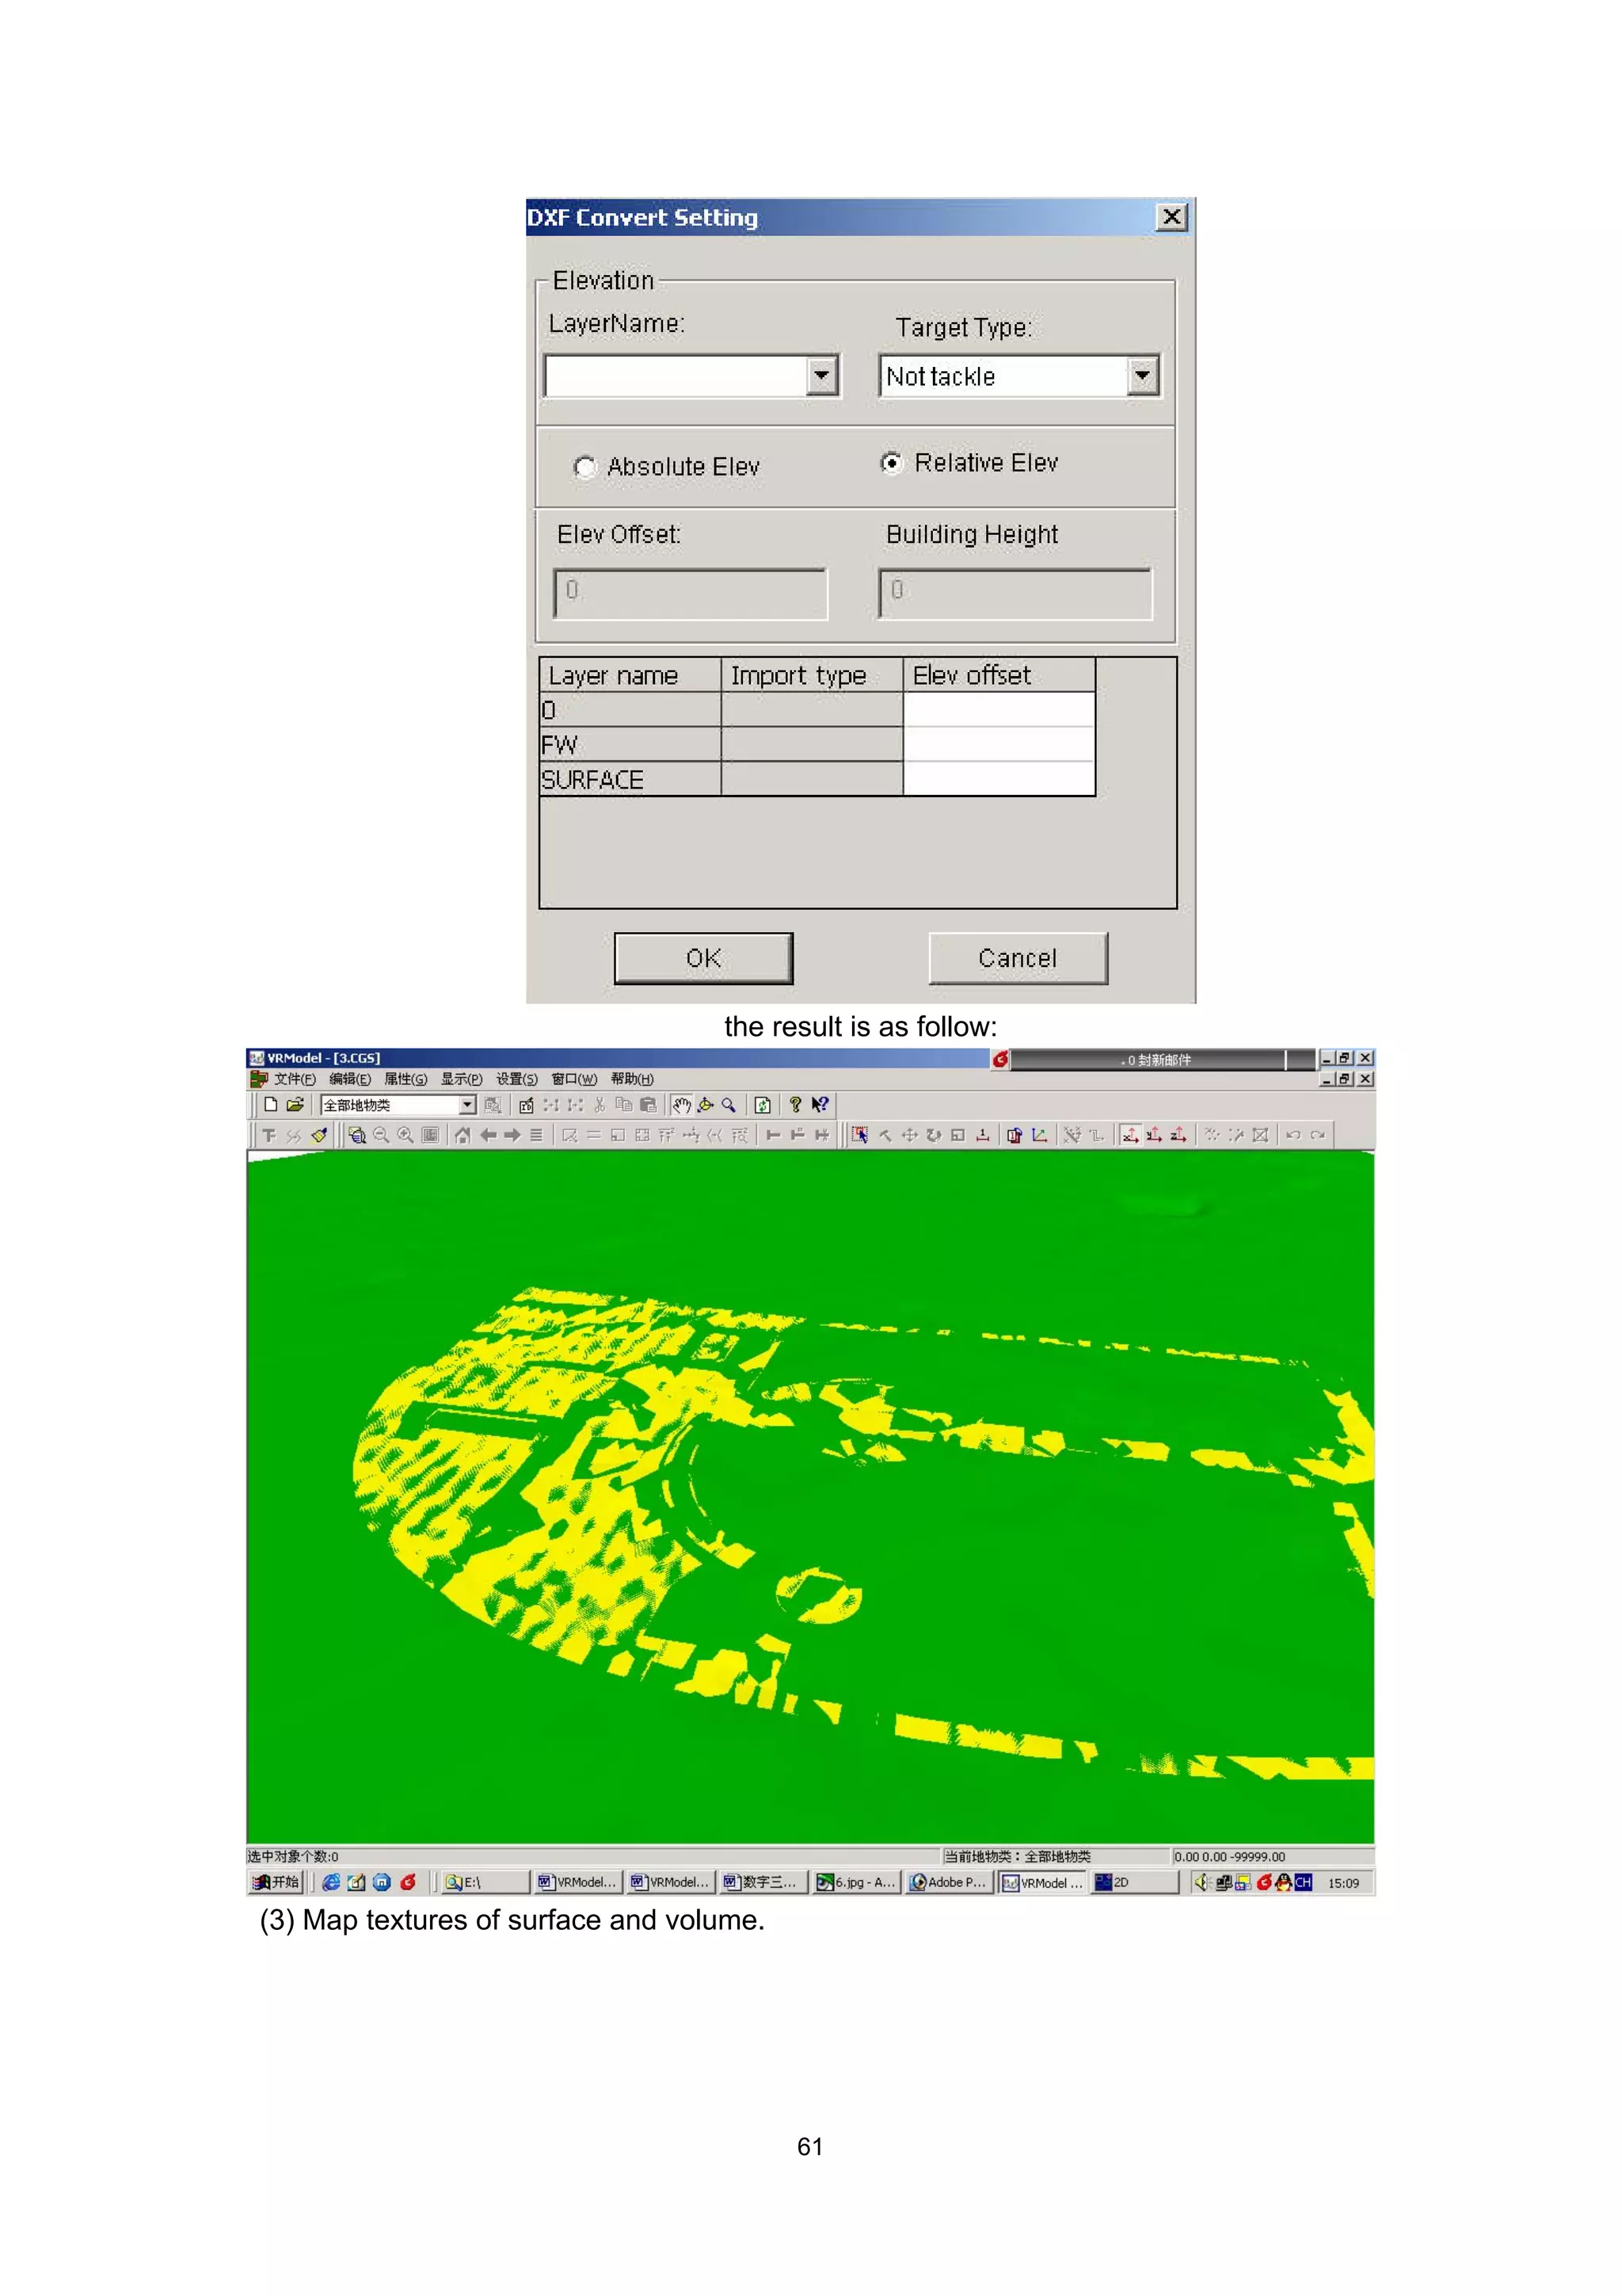Click the left arrow previous view icon

coord(488,1135)
